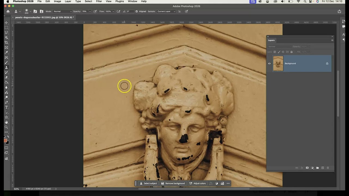Toggle pressure for size button
This screenshot has width=349, height=196.
186,11
